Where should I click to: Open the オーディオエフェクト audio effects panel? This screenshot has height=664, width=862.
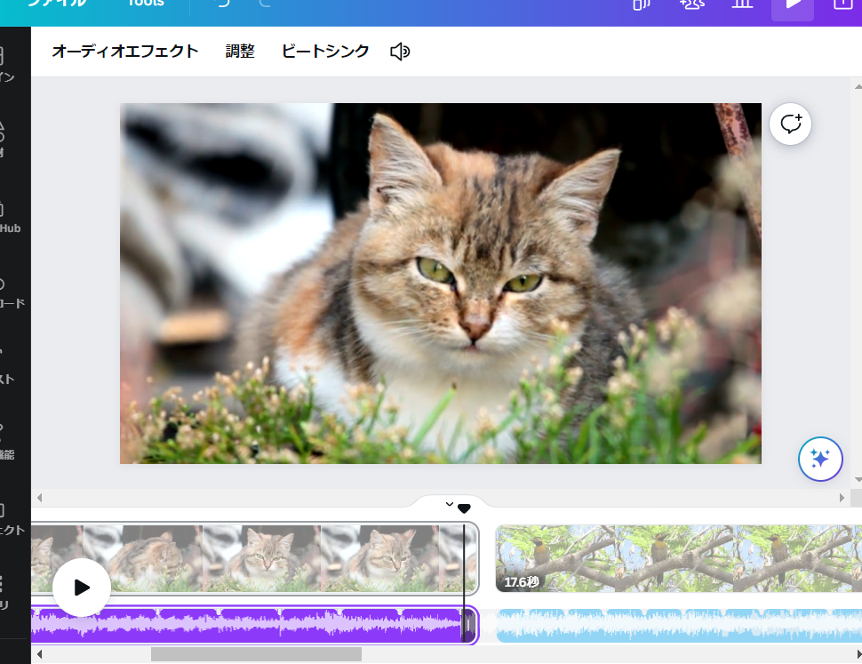(x=124, y=52)
